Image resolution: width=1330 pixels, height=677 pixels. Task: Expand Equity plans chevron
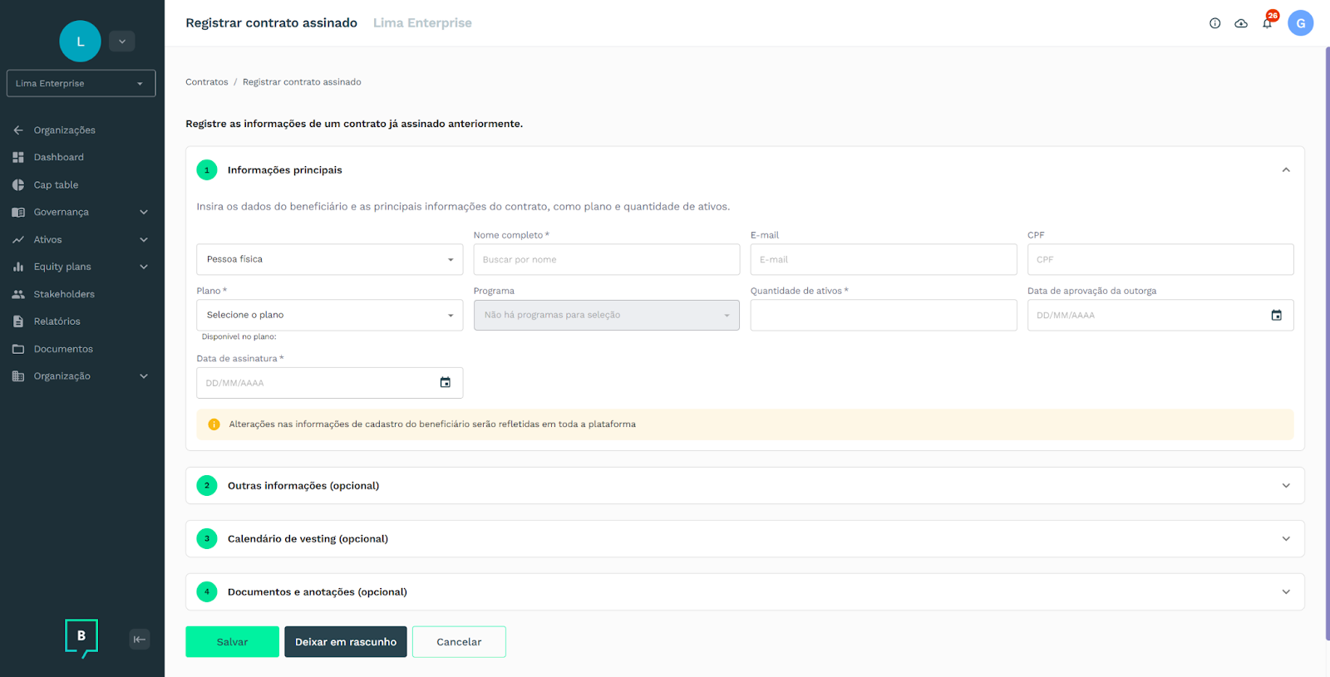pos(144,267)
